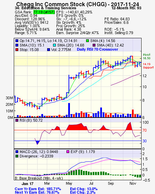Click the tallest blue volume bar in May
Image resolution: width=155 pixels, height=194 pixels.
[69, 110]
